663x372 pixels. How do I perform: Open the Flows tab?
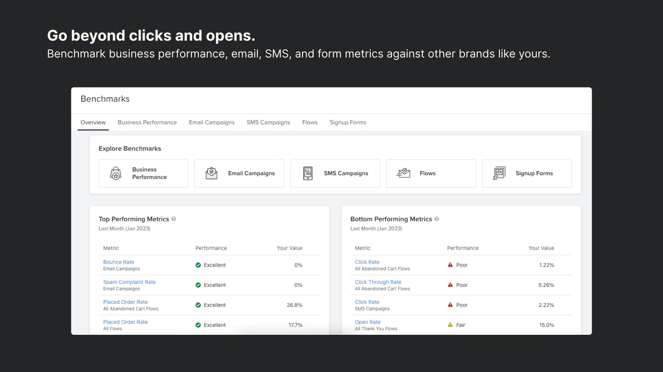tap(310, 122)
